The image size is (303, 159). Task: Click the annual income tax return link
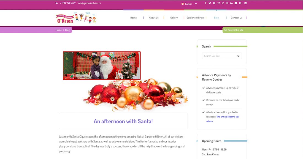pyautogui.click(x=223, y=119)
